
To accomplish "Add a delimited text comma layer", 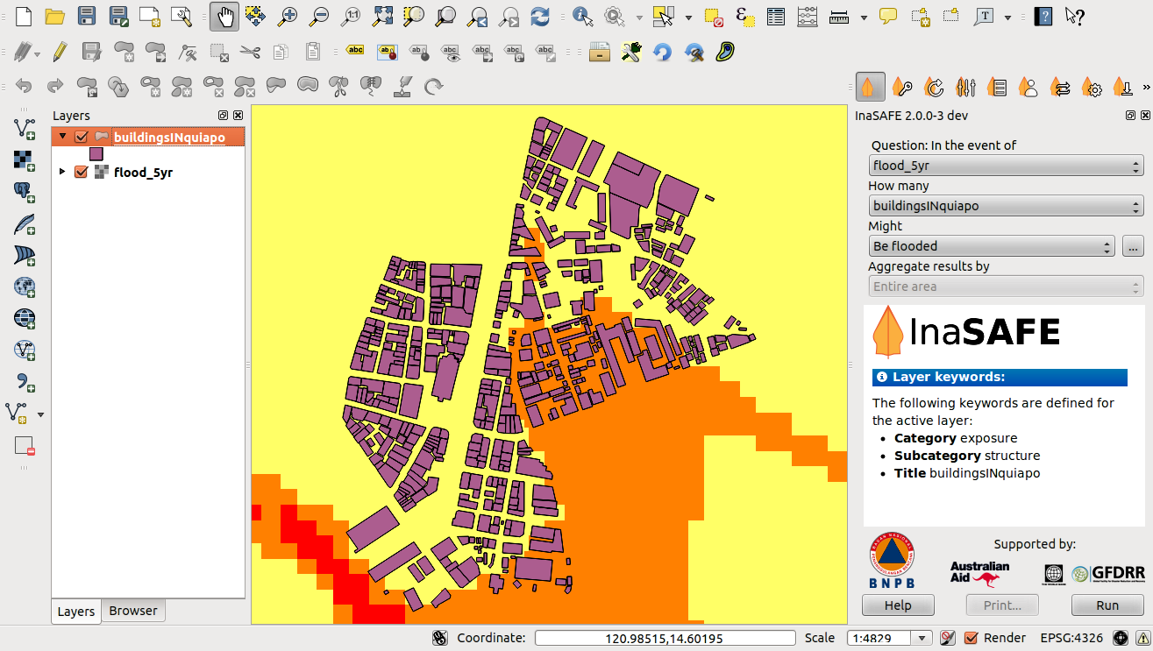I will point(25,381).
